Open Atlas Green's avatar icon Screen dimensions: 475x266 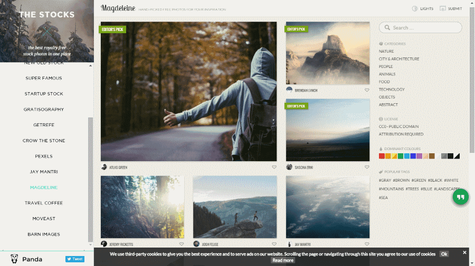tap(104, 167)
